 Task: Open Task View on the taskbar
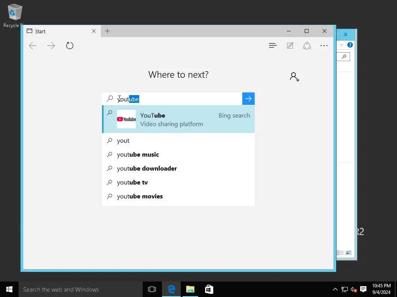coord(152,289)
